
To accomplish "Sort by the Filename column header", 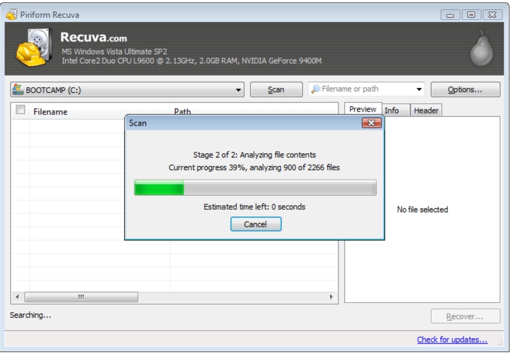I will [99, 111].
